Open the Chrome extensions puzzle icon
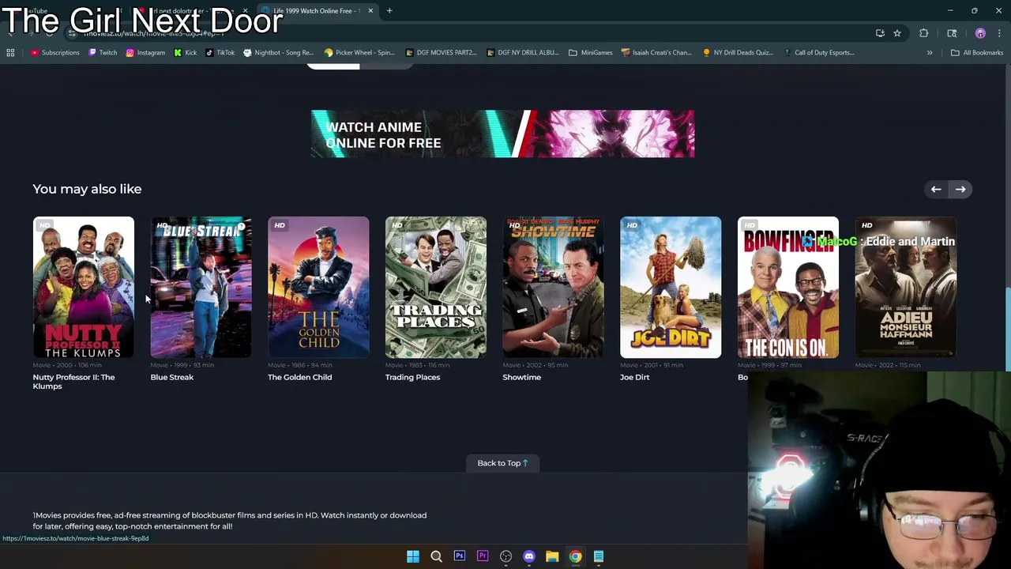 point(923,33)
